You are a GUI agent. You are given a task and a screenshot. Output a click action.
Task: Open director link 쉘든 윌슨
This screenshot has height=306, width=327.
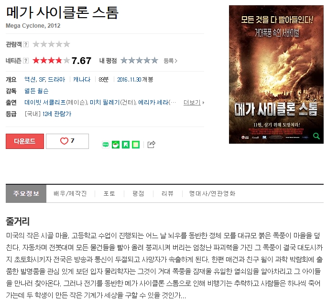pos(36,91)
